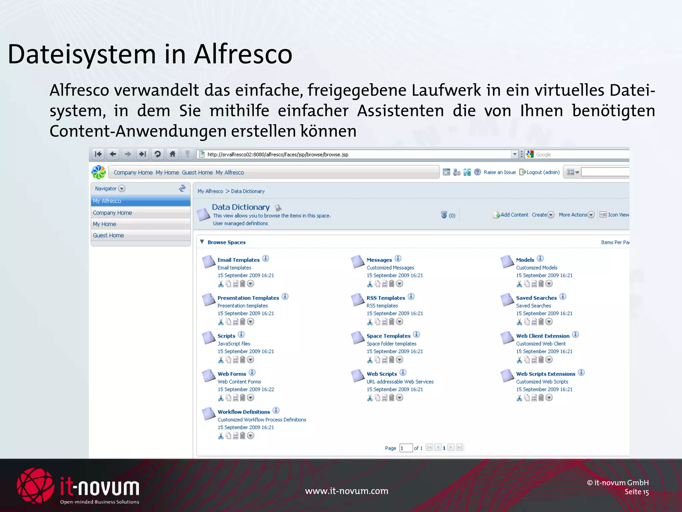Collapse the Browse Spaces section
This screenshot has height=512, width=682.
point(202,242)
